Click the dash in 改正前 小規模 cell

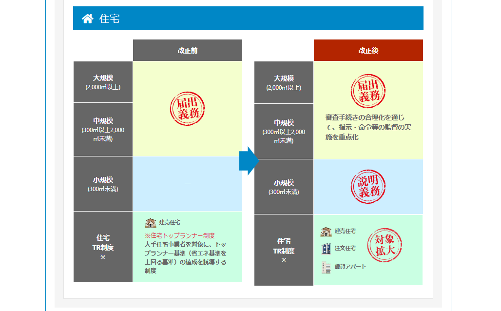tap(187, 184)
